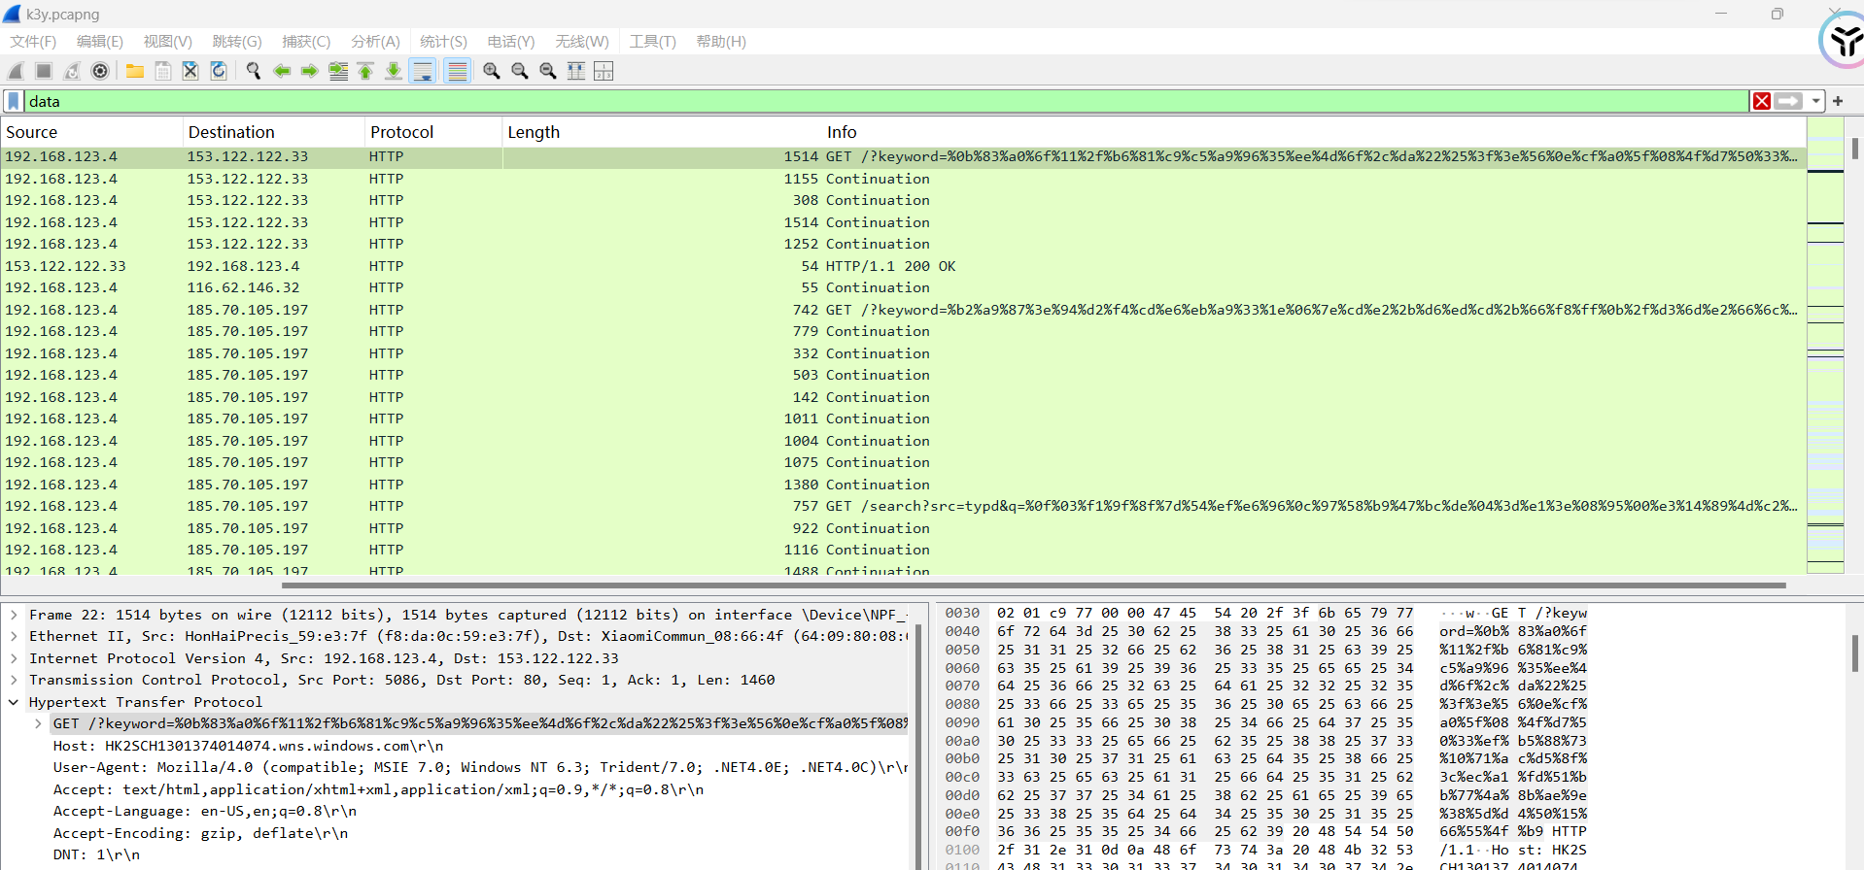This screenshot has height=870, width=1864.
Task: Click the resize columns icon
Action: click(x=576, y=71)
